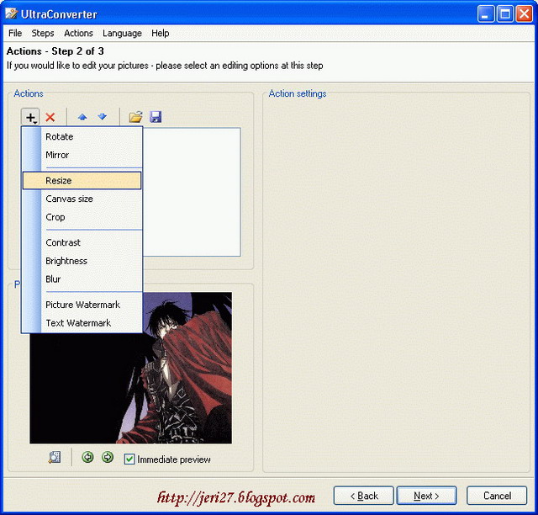Open the Help menu
The image size is (538, 515).
(161, 34)
